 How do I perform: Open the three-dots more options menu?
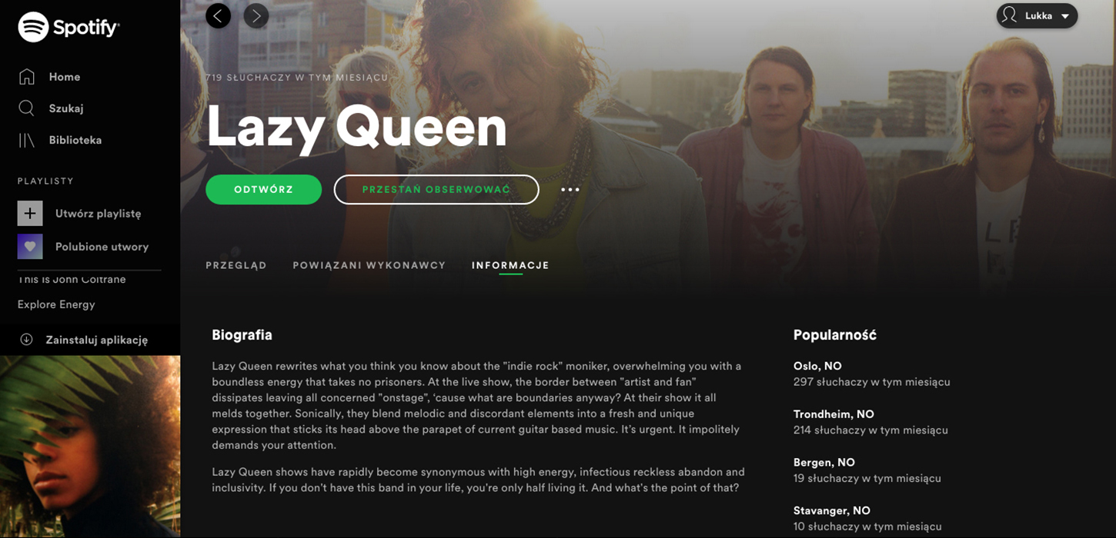[570, 190]
